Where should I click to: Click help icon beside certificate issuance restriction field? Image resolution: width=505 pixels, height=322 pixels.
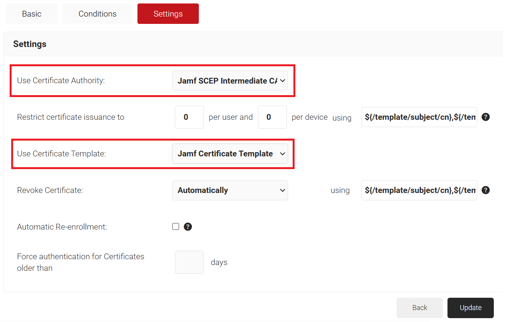(x=486, y=117)
